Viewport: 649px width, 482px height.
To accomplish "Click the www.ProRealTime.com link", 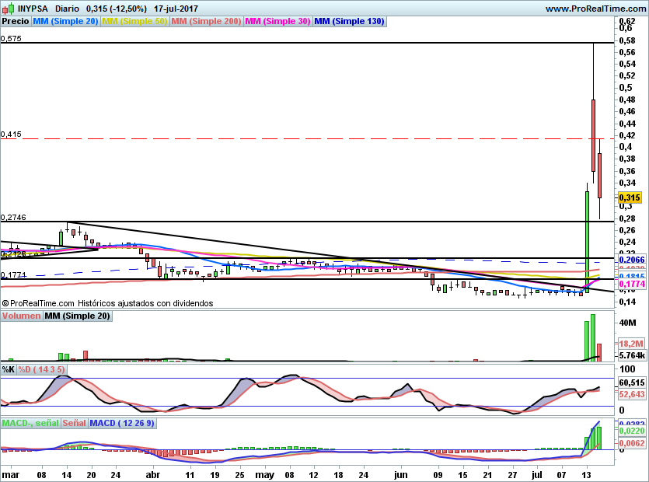I will 595,9.
